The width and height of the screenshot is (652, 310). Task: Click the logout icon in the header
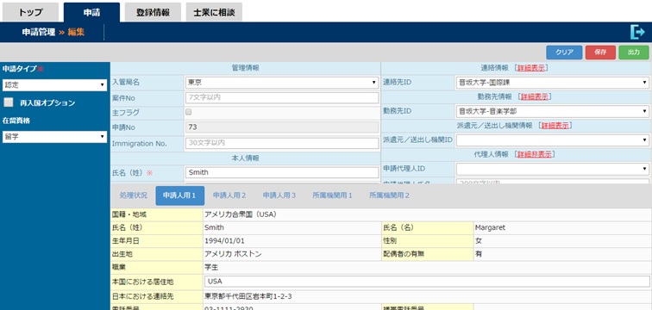click(637, 32)
